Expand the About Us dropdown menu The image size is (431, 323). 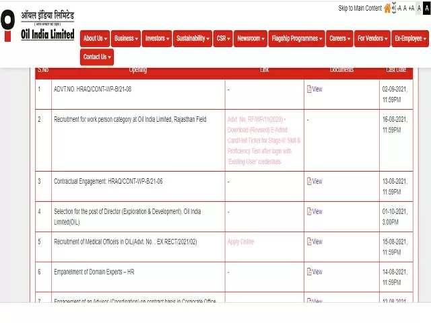(95, 38)
